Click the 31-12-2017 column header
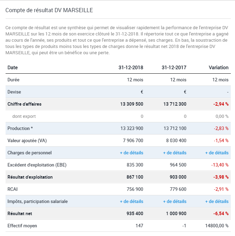This screenshot has height=236, width=235. tap(174, 67)
